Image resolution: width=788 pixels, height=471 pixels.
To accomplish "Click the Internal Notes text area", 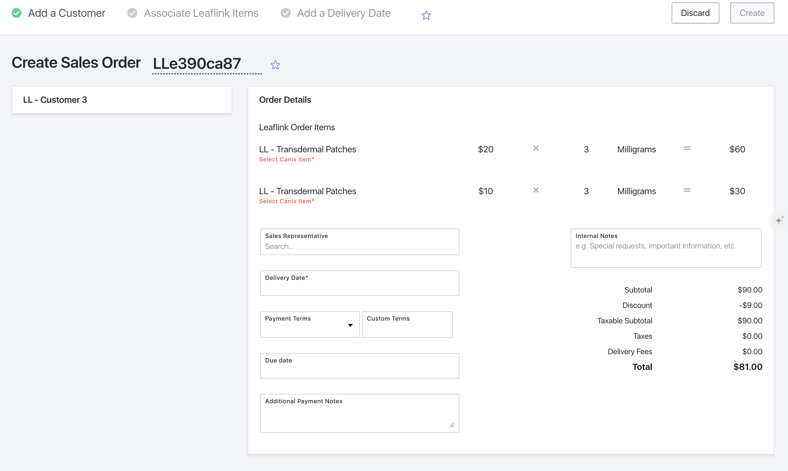I will (666, 248).
